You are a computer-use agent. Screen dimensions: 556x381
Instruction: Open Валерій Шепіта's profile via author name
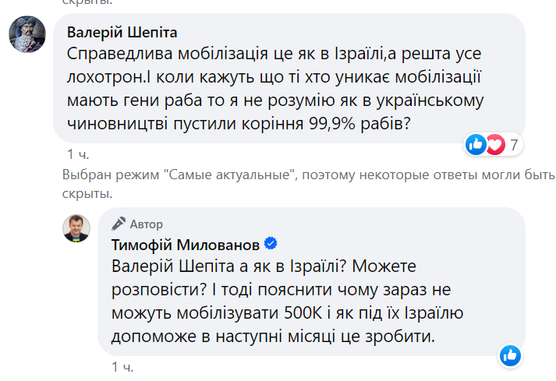tap(122, 33)
